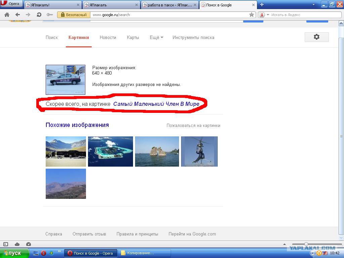Click the Home icon in Opera toolbar

point(7,15)
